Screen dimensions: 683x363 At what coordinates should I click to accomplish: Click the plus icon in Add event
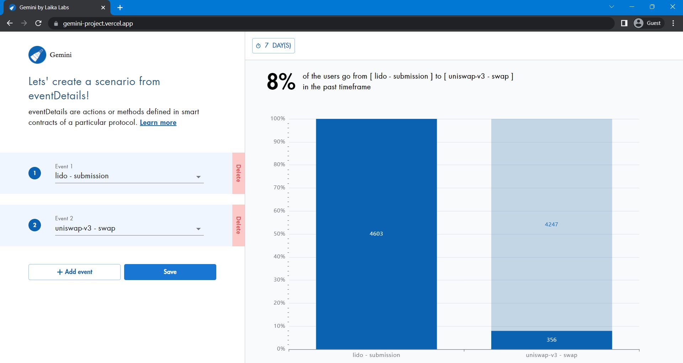coord(60,272)
